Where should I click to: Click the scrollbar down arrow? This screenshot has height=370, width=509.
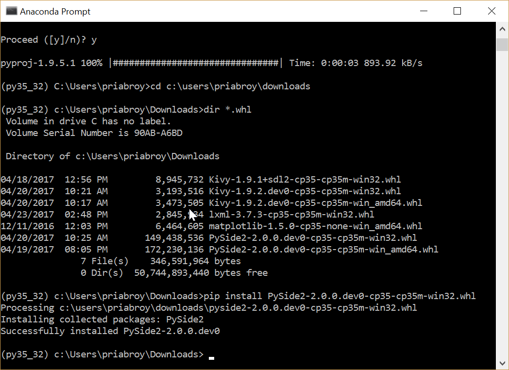click(x=502, y=363)
